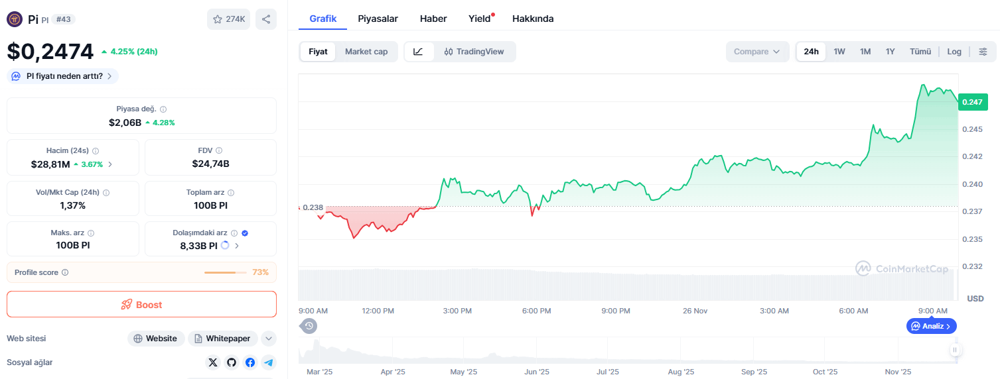The image size is (1000, 379).
Task: Open Pi's Telegram social link
Action: click(x=268, y=362)
